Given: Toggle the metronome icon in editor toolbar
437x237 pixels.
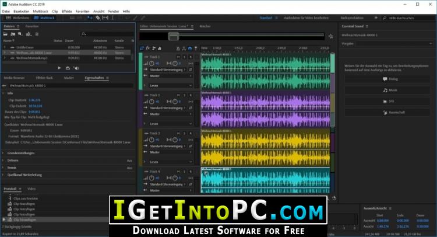Looking at the screenshot, I should click(x=178, y=48).
